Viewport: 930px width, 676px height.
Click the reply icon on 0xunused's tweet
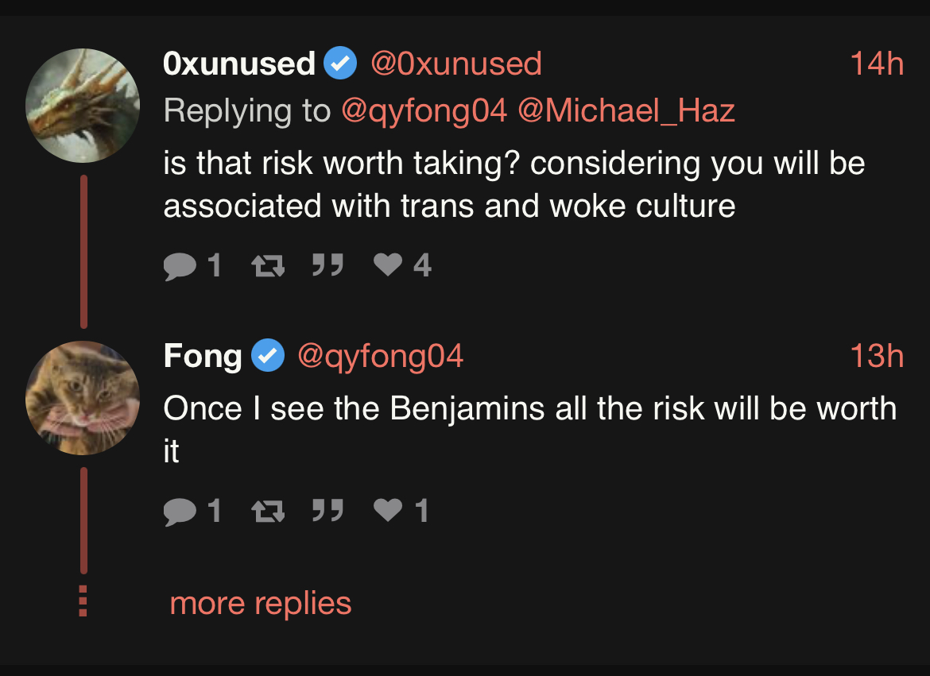(x=179, y=265)
